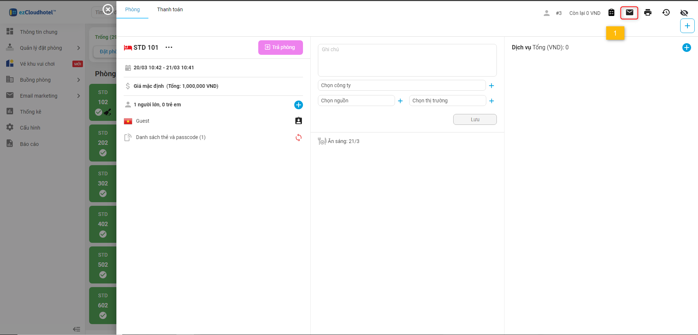Image resolution: width=698 pixels, height=335 pixels.
Task: Close the room detail panel
Action: tap(108, 9)
